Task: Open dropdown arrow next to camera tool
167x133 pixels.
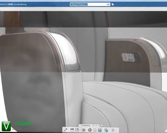Action: tap(86, 130)
